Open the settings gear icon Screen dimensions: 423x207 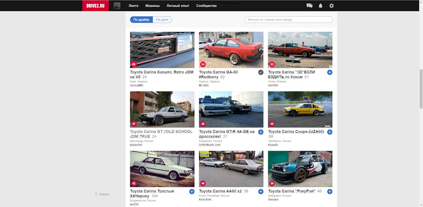coord(331,6)
